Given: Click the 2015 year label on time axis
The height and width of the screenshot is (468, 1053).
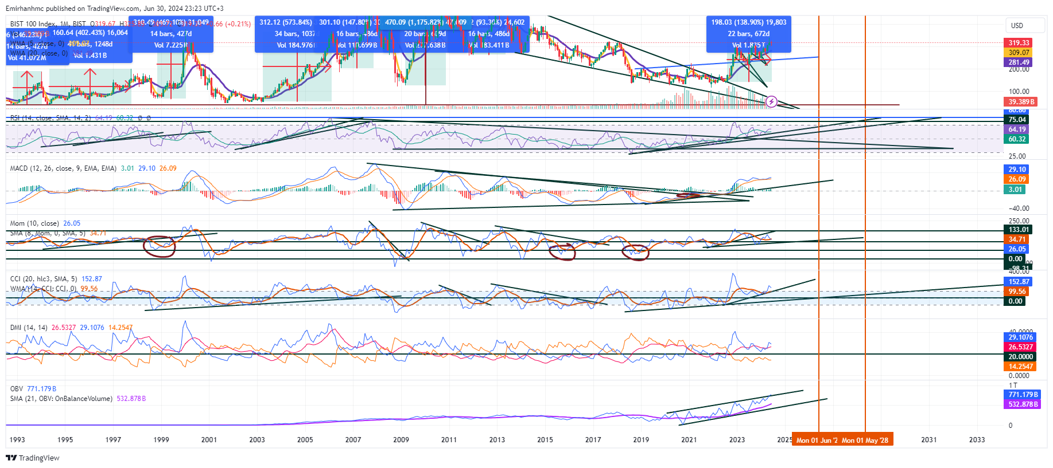Looking at the screenshot, I should 545,440.
